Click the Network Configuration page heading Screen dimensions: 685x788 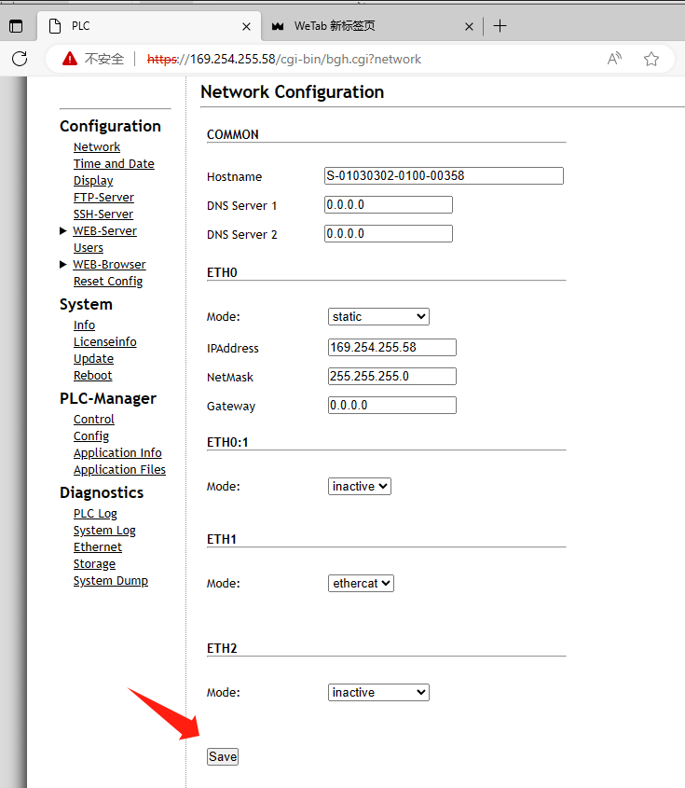point(293,92)
